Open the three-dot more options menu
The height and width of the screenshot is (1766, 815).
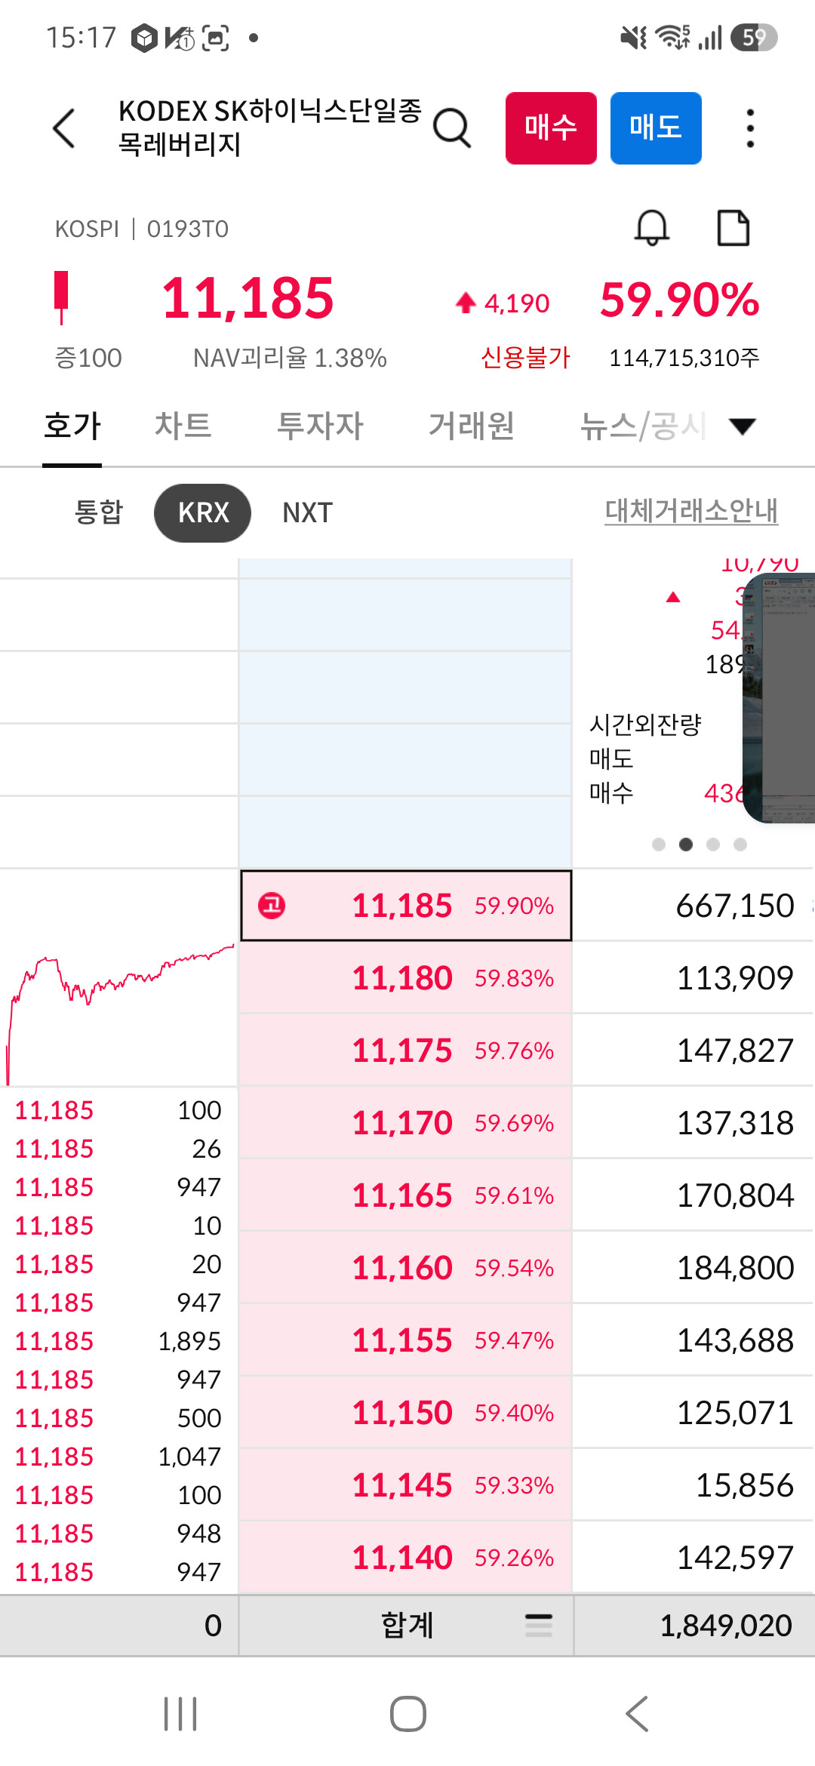pyautogui.click(x=749, y=128)
